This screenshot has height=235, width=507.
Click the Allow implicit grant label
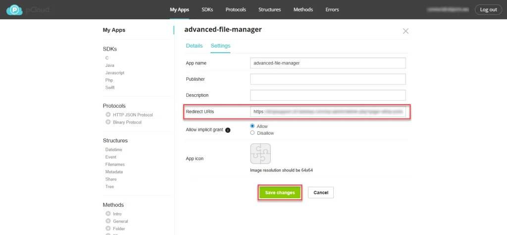pos(204,130)
